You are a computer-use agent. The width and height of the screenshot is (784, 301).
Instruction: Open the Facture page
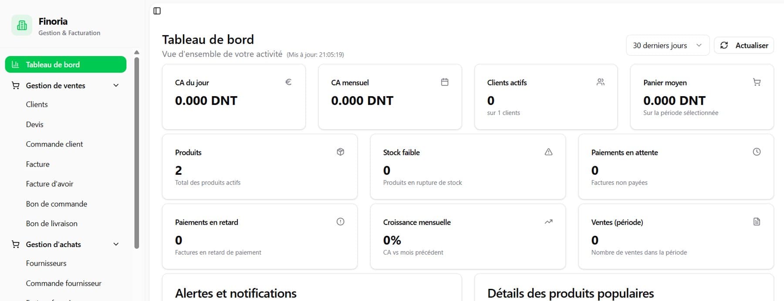pyautogui.click(x=37, y=164)
